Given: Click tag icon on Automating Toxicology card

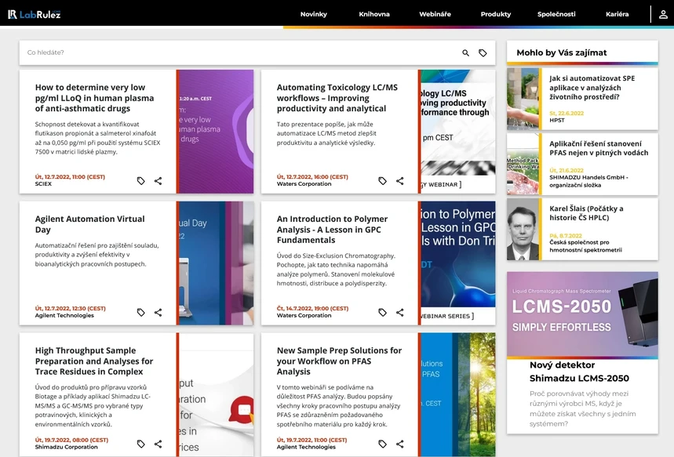Looking at the screenshot, I should 383,181.
